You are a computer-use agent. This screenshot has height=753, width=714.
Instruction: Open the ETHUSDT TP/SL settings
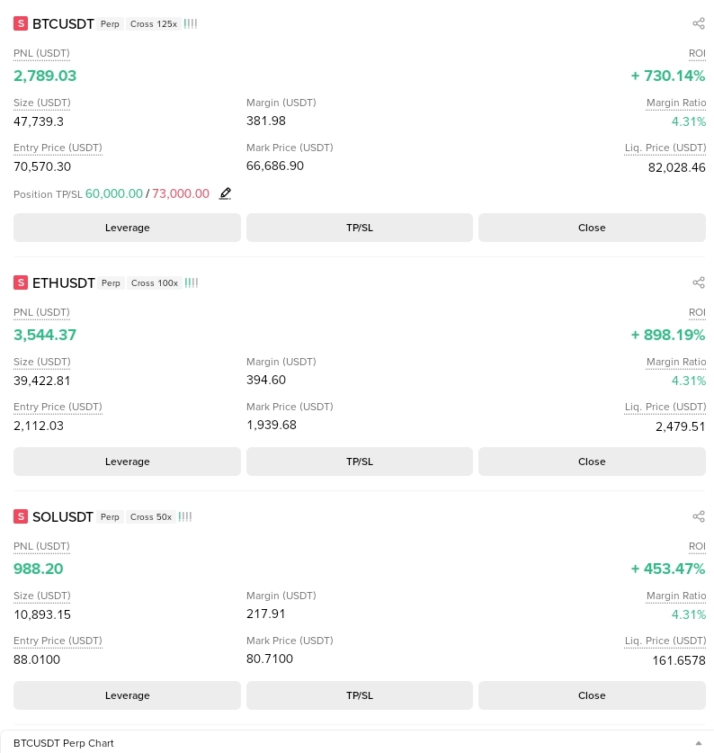360,462
